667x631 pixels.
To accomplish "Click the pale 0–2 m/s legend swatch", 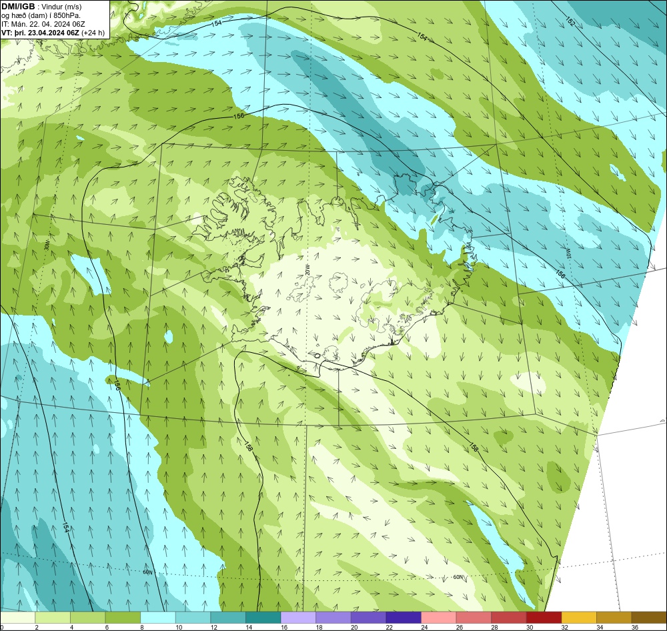I will click(x=17, y=618).
